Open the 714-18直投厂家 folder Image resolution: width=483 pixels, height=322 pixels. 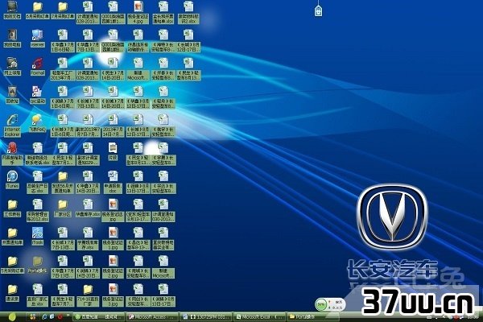point(88,295)
